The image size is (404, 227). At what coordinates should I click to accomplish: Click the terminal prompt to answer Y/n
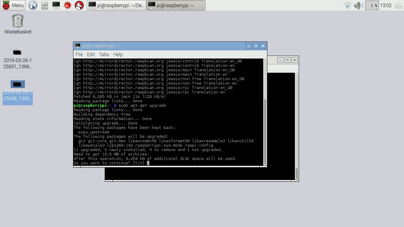pyautogui.click(x=148, y=163)
